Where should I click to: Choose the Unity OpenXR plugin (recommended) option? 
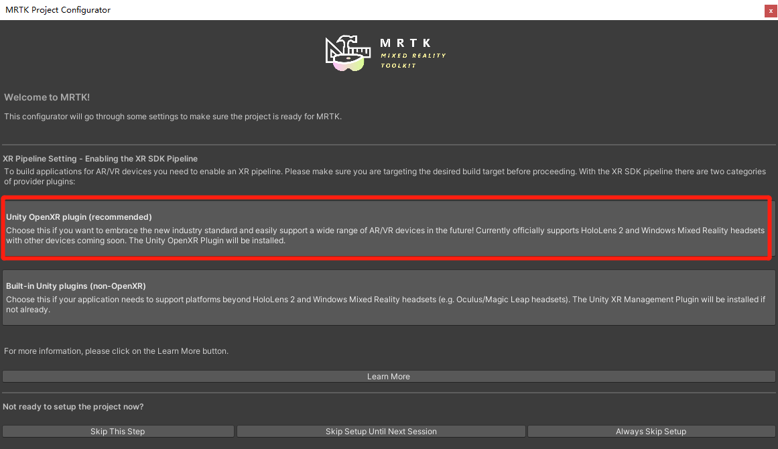point(388,229)
